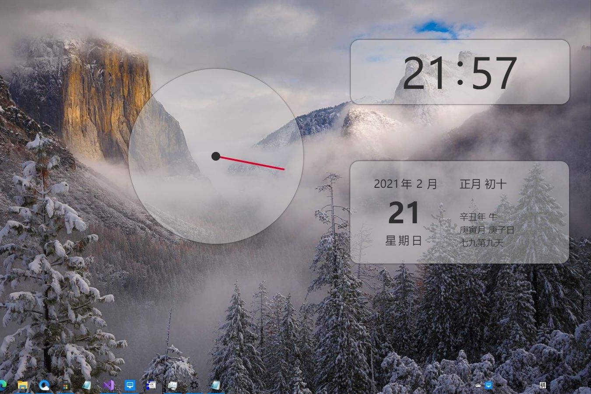Toggle the 英 input language indicator

coord(530,385)
